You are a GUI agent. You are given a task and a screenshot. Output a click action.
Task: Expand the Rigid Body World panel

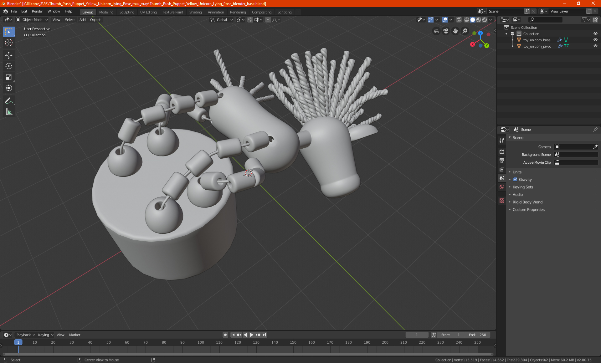click(x=527, y=202)
